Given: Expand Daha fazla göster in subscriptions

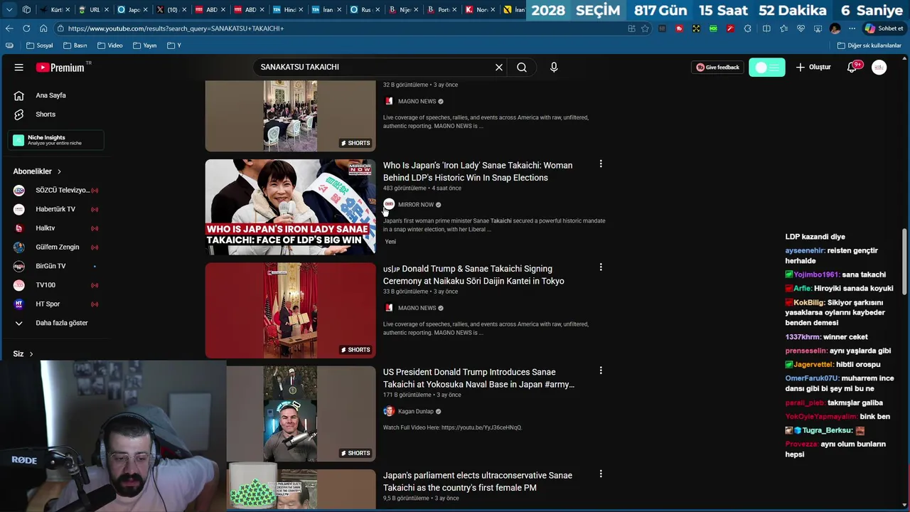Looking at the screenshot, I should click(55, 323).
